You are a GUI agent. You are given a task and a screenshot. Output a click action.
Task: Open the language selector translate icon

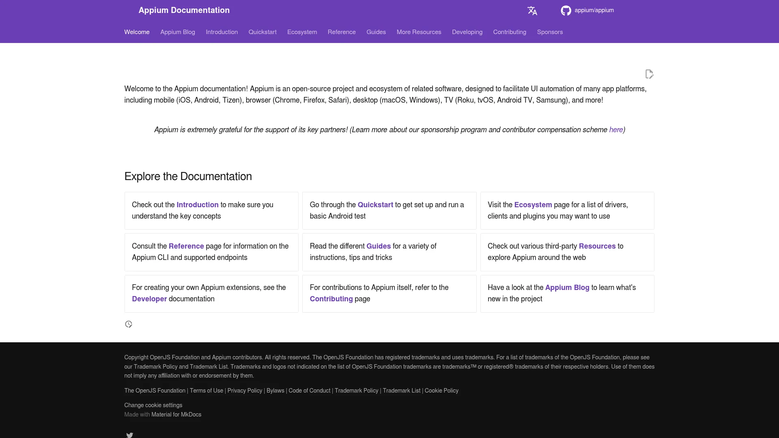click(532, 11)
